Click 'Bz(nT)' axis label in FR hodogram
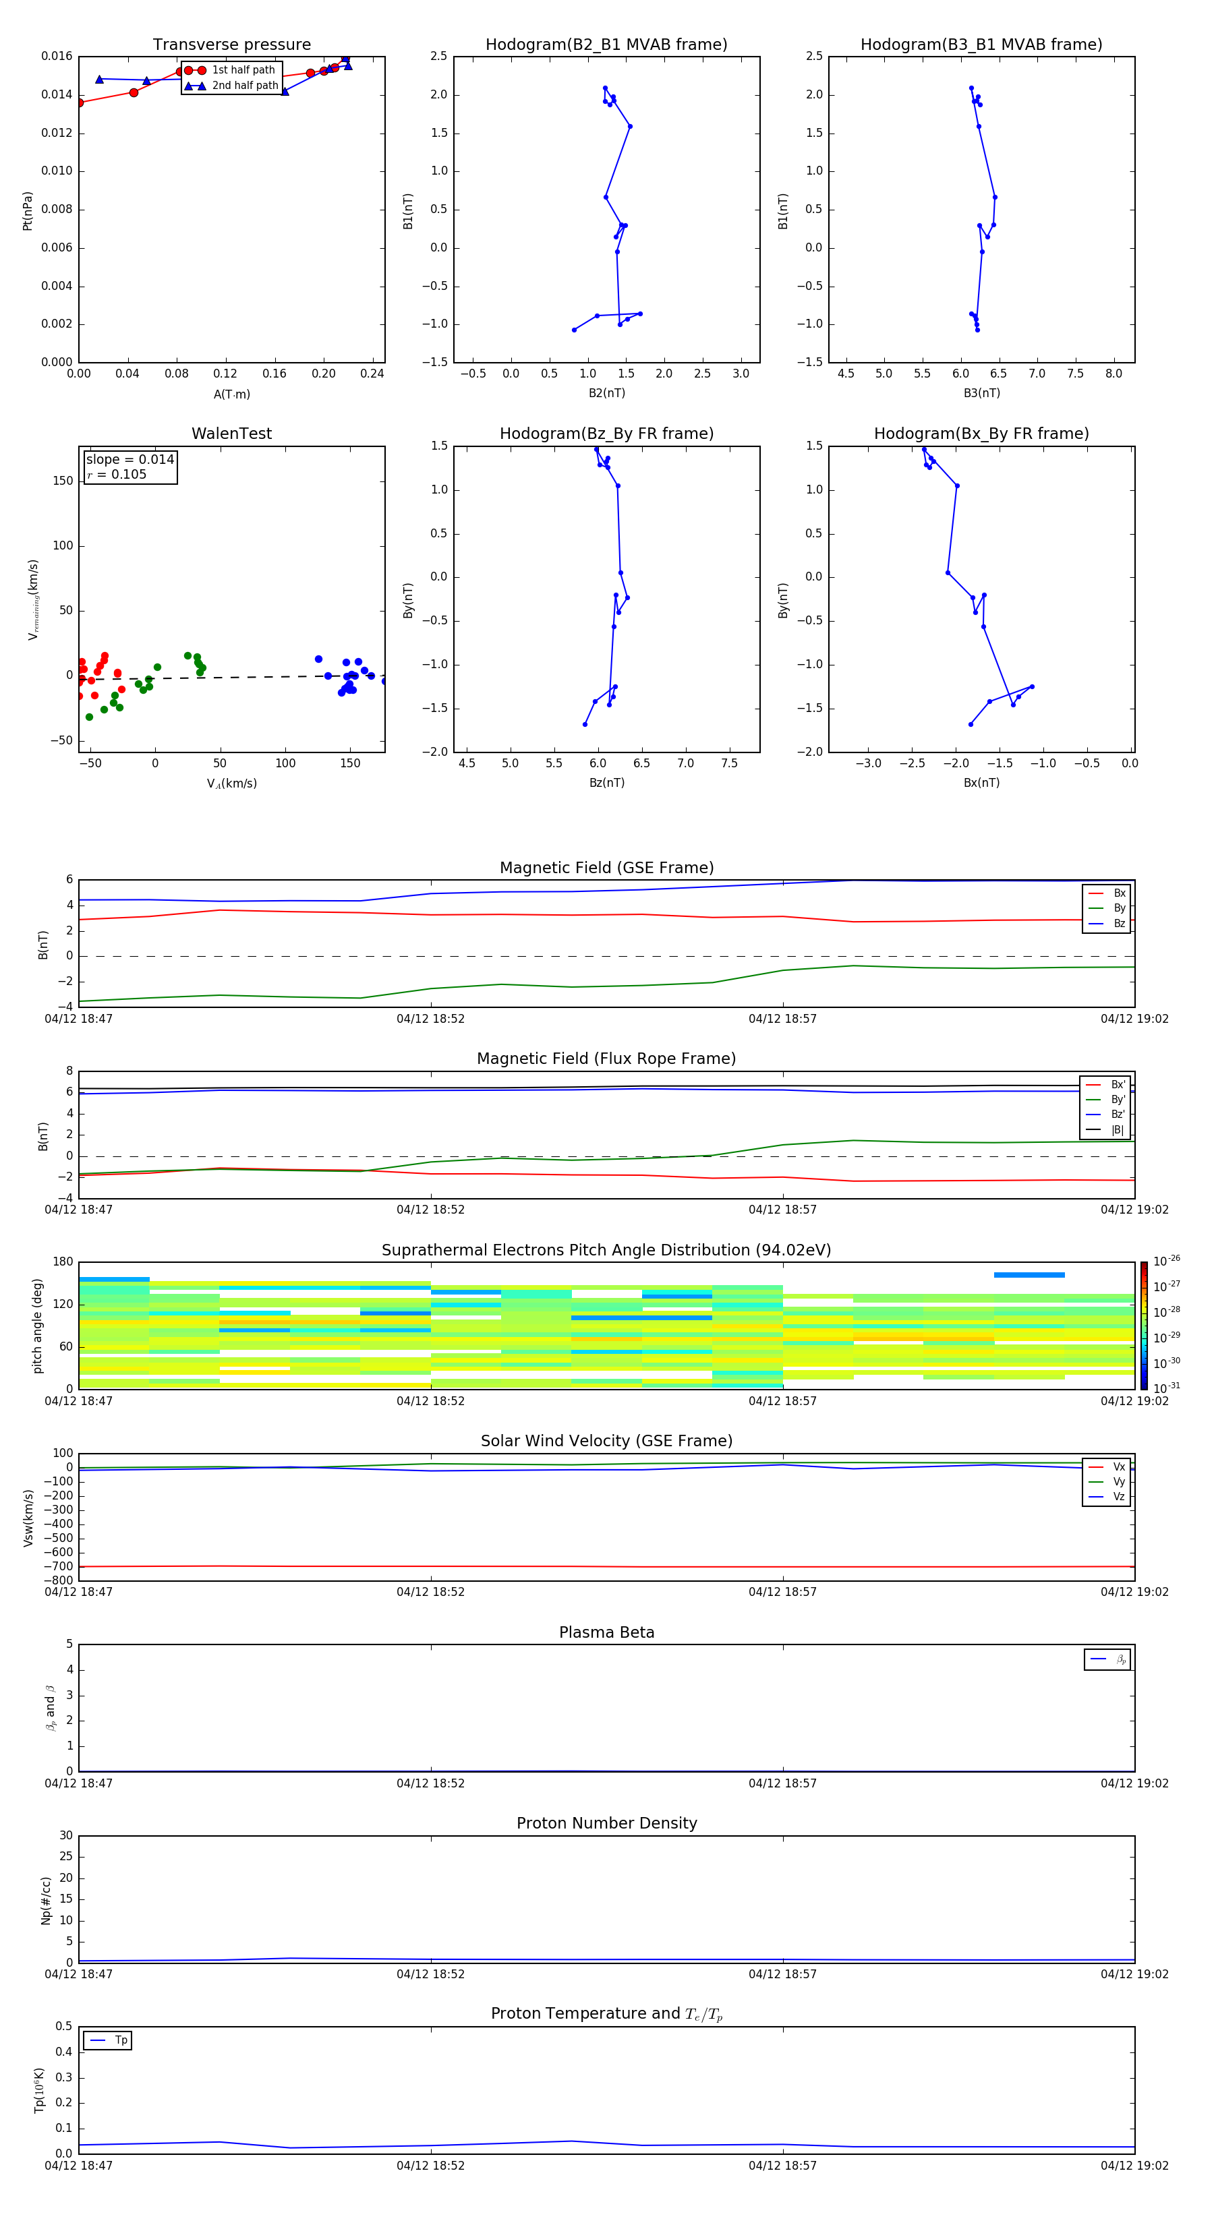Viewport: 1214px width, 2225px height. click(x=606, y=783)
